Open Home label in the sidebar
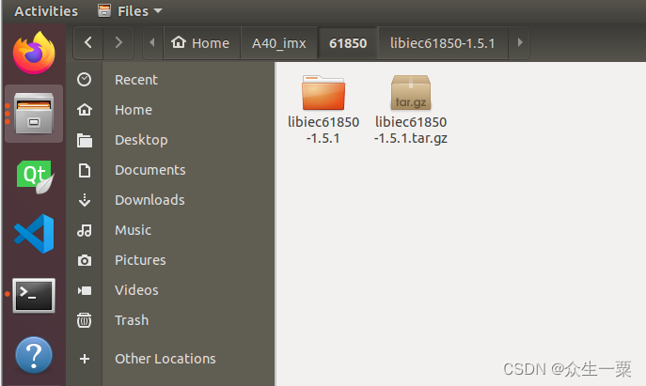 [134, 110]
